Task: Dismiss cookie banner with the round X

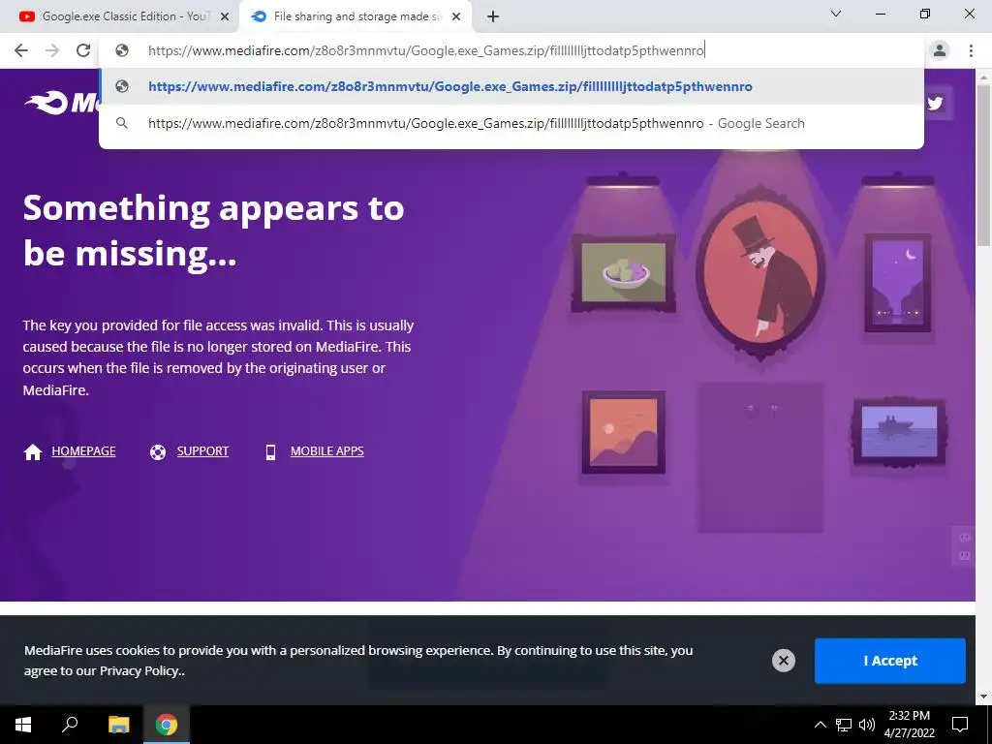Action: point(783,661)
